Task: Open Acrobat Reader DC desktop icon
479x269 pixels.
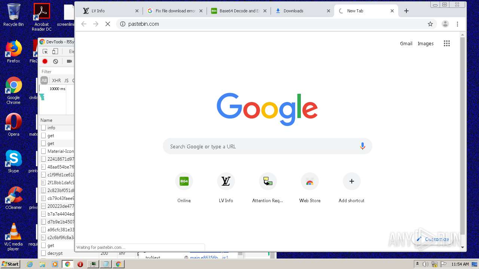Action: 42,17
